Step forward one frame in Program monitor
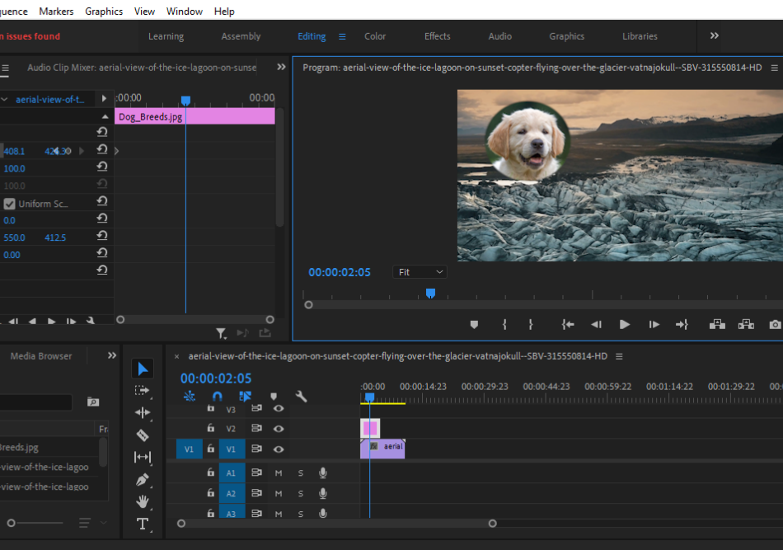This screenshot has width=783, height=550. pyautogui.click(x=654, y=325)
